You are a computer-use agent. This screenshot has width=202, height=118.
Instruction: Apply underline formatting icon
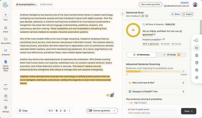click(65, 110)
